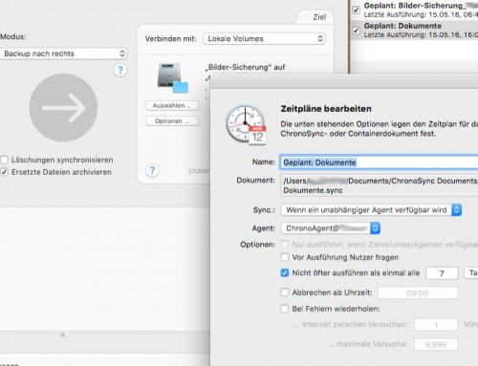The width and height of the screenshot is (478, 366).
Task: Click the 'Auswählen ...' button
Action: [172, 105]
